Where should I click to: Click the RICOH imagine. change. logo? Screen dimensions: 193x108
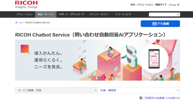point(27,5)
